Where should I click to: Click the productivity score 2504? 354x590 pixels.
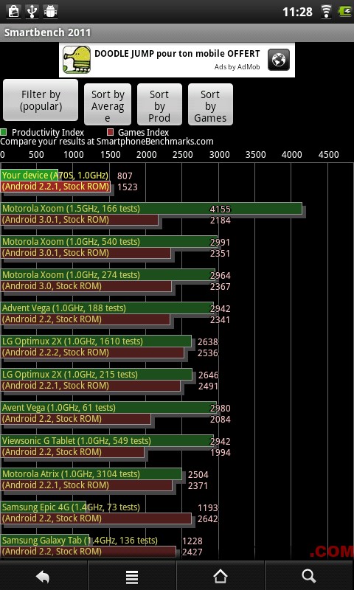click(x=198, y=474)
